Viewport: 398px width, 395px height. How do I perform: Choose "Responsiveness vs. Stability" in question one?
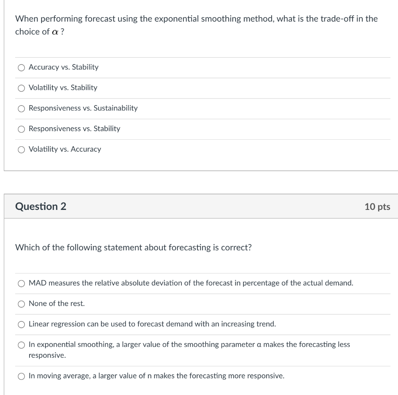pyautogui.click(x=21, y=129)
